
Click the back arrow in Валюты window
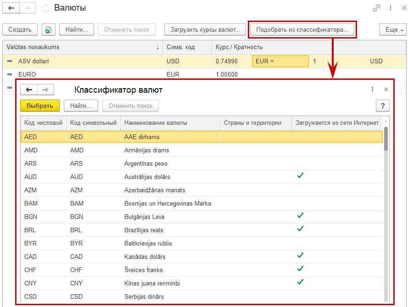11,8
